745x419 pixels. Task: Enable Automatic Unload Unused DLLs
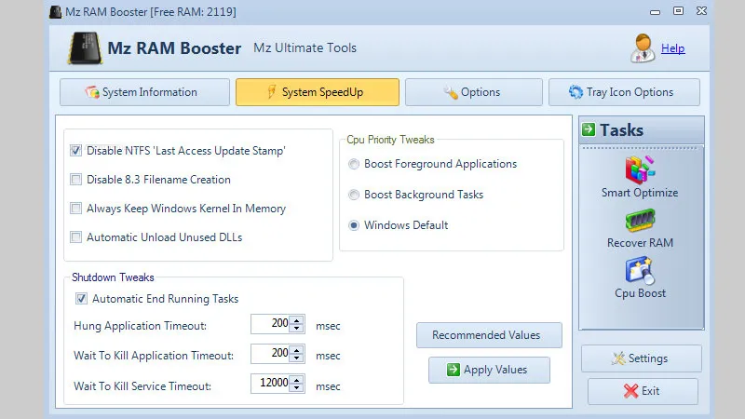tap(76, 237)
